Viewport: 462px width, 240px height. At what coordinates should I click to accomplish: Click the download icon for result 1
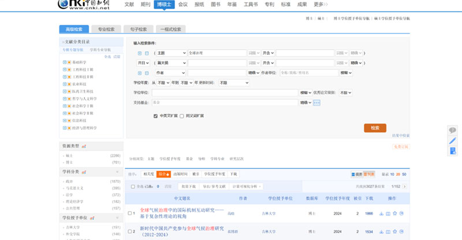[381, 213]
